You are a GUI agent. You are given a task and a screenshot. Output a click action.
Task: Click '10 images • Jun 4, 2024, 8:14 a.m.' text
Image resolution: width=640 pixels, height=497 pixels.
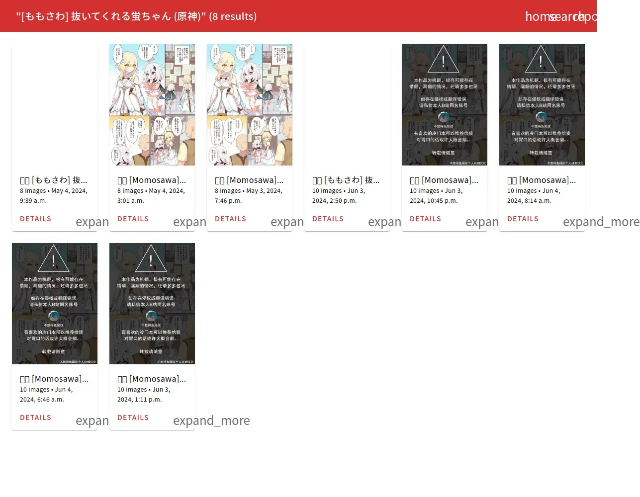pos(534,196)
